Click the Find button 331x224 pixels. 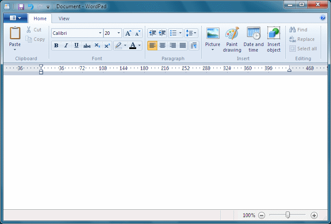coord(298,30)
